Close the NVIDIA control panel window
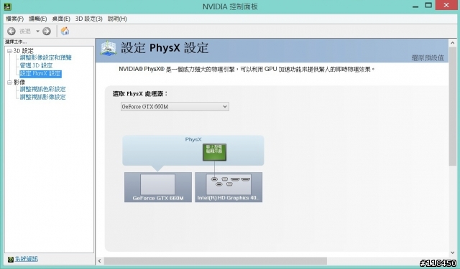 (446, 5)
